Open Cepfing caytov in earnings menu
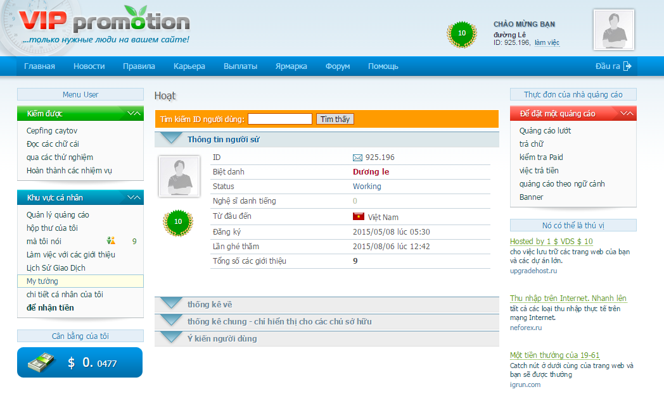664x394 pixels. click(52, 131)
